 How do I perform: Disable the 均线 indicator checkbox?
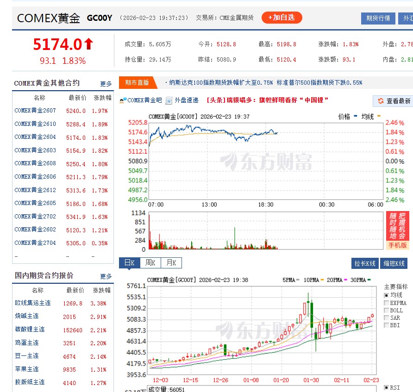click(386, 295)
